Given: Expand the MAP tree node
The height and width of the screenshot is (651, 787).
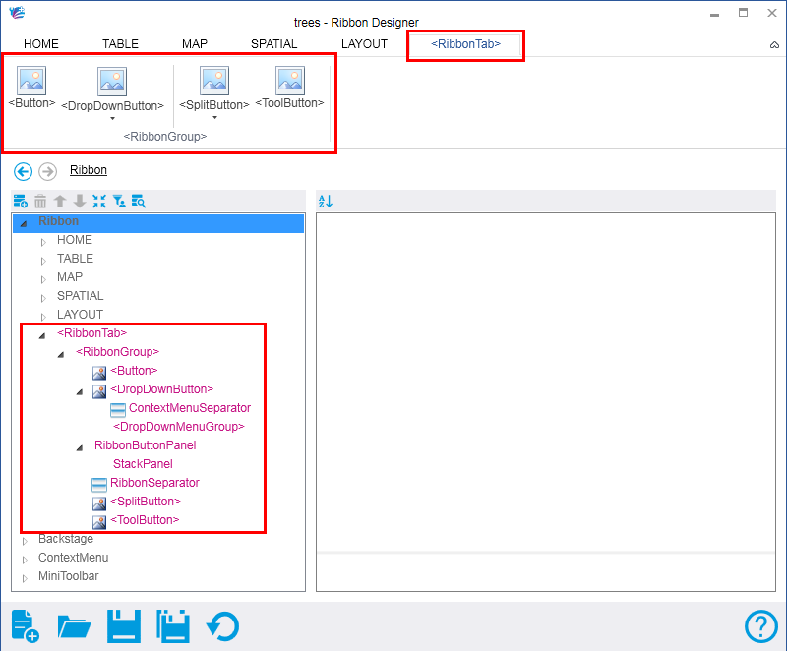Looking at the screenshot, I should pos(43,279).
